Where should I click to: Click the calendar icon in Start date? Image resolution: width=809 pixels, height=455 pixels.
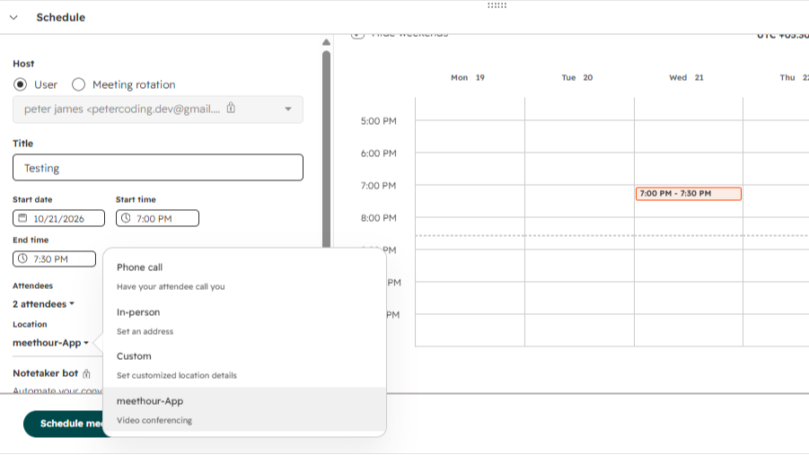pyautogui.click(x=22, y=218)
